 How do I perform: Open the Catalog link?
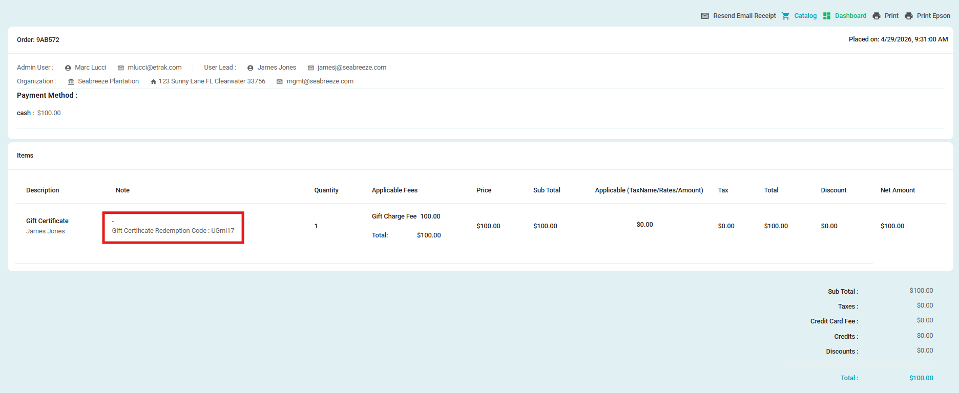tap(805, 16)
